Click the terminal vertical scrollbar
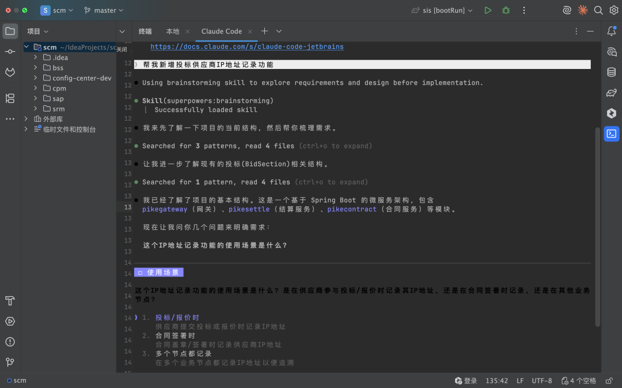Image resolution: width=622 pixels, height=388 pixels. click(x=597, y=224)
